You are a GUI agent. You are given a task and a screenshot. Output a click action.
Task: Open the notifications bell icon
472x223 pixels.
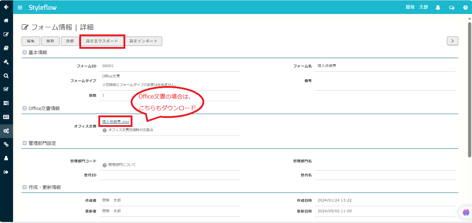click(x=438, y=8)
